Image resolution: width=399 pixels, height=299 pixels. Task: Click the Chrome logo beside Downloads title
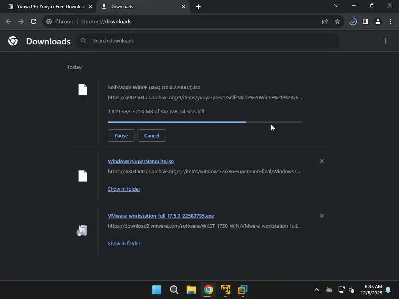tap(13, 41)
